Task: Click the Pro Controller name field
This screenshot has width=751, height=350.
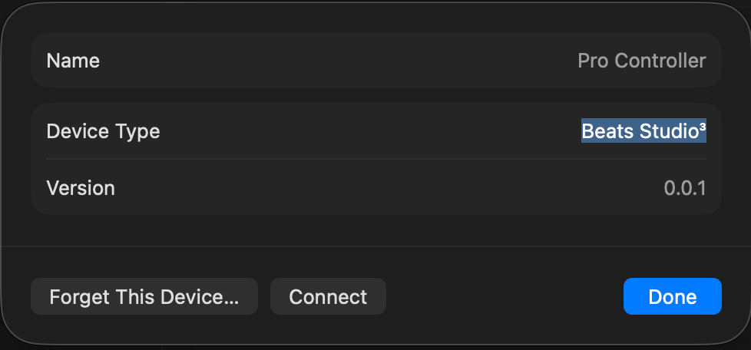Action: coord(641,61)
